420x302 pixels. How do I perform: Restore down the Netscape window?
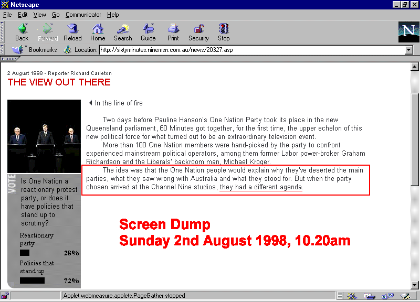point(404,5)
